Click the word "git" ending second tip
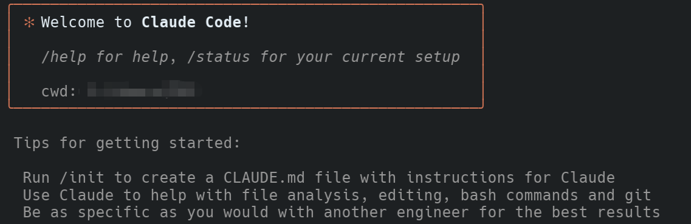The width and height of the screenshot is (691, 224). [x=638, y=195]
